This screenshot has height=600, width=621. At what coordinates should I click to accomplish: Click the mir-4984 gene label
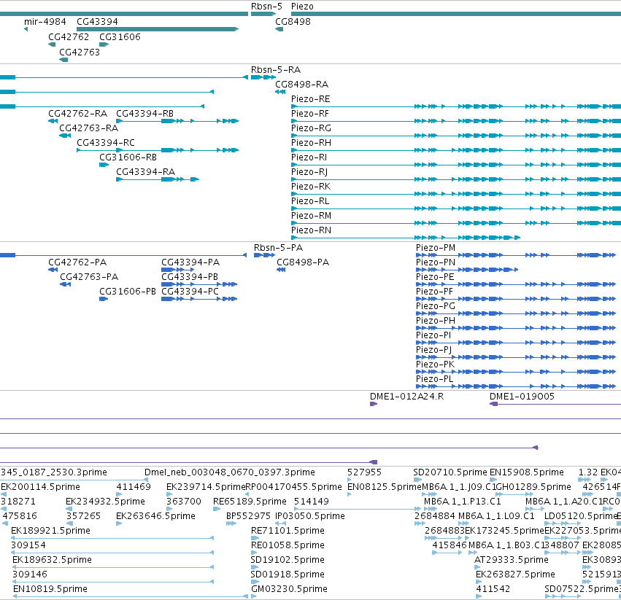click(x=45, y=22)
